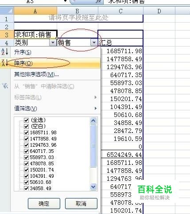Uncheck the 150201.74 filter item

pos(26,170)
